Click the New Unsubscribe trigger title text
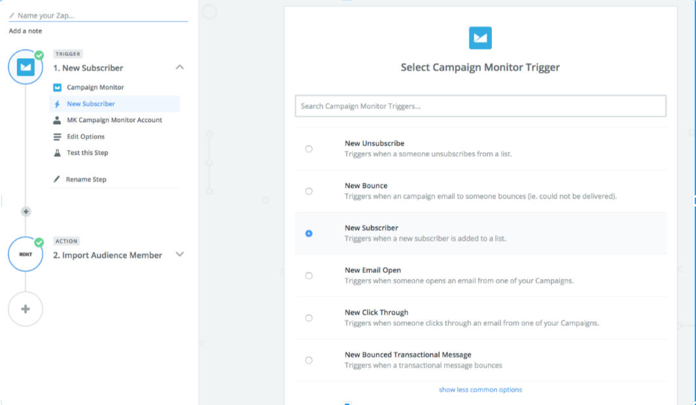This screenshot has width=696, height=405. click(374, 143)
